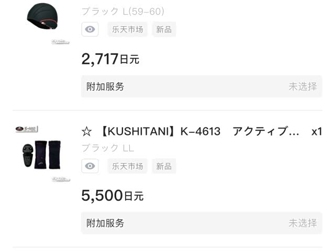The width and height of the screenshot is (335, 251).
Task: Toggle the eye icon under the black cap item
Action: click(x=90, y=29)
